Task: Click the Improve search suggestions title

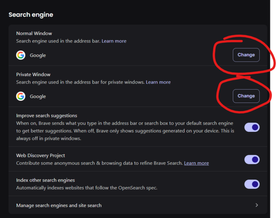Action: (47, 115)
